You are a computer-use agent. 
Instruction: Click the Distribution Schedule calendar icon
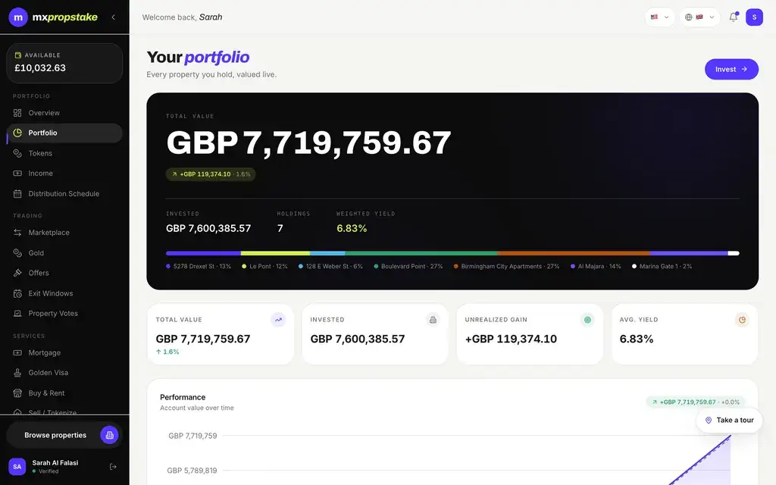coord(17,193)
